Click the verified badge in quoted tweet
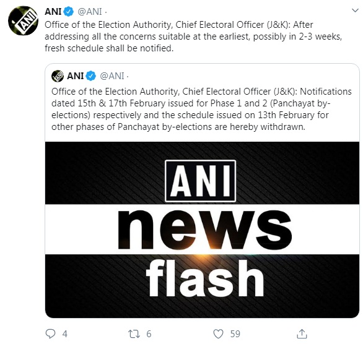The height and width of the screenshot is (344, 363). coord(90,76)
